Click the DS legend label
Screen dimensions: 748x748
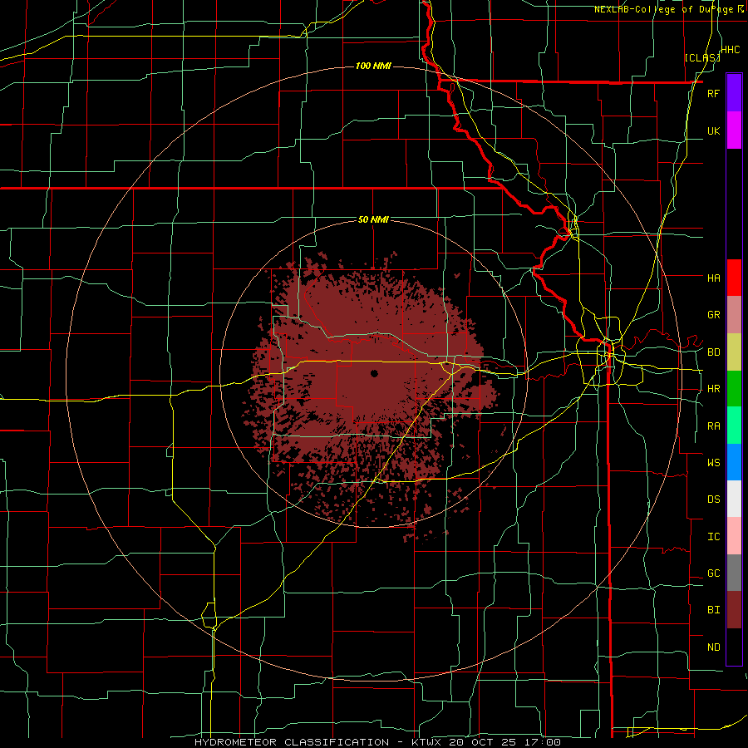coord(713,499)
